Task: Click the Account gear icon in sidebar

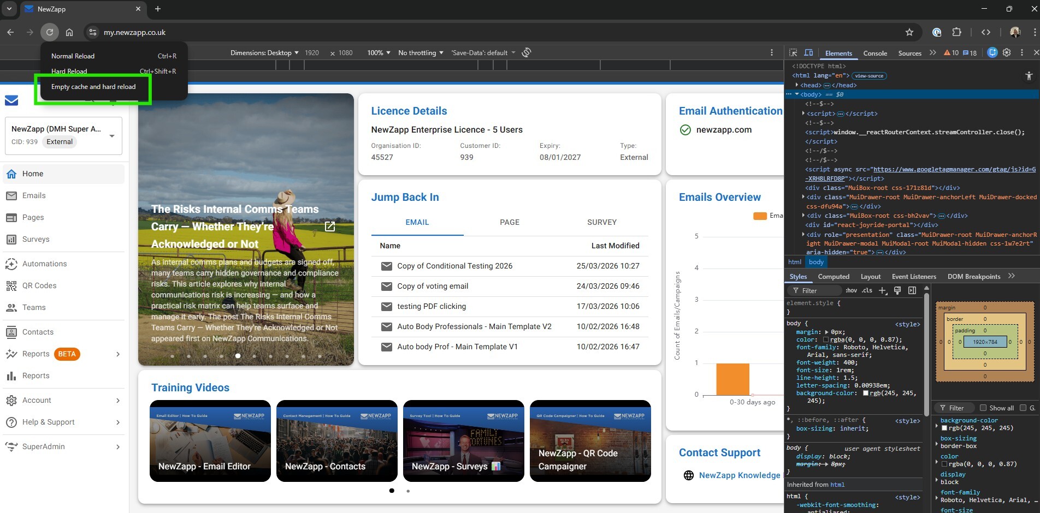Action: point(11,401)
